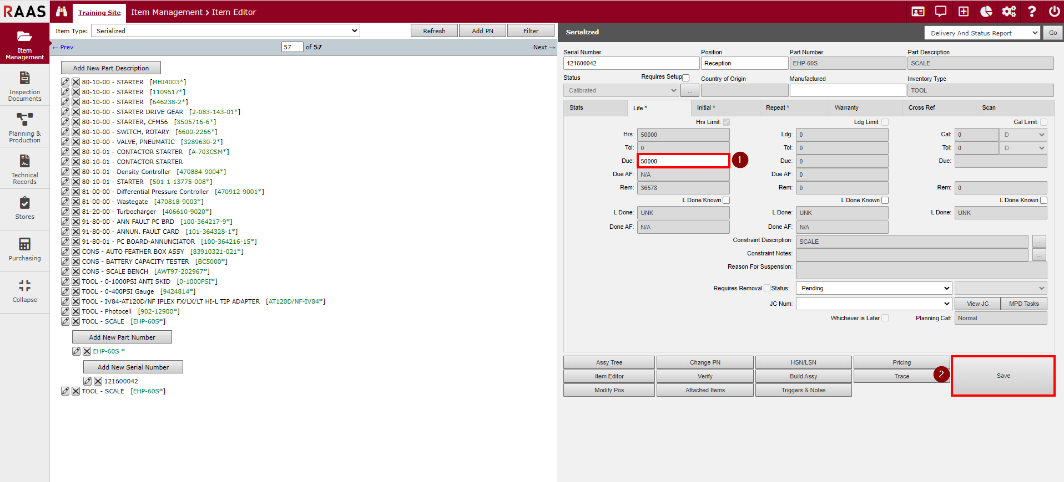Switch to the Cross Ref tab
Screen dimensions: 1064x482
coord(921,108)
